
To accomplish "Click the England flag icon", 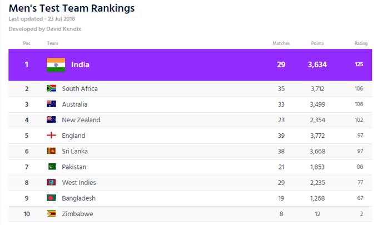I will point(51,136).
